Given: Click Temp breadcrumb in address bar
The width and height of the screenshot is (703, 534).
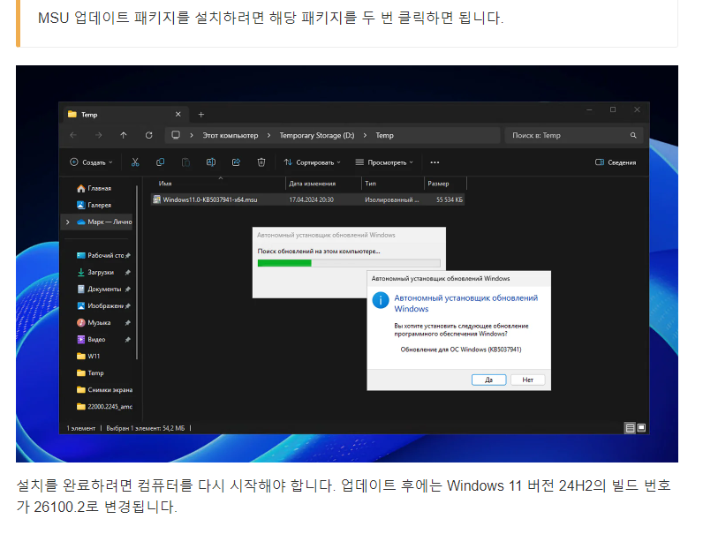Looking at the screenshot, I should tap(384, 135).
